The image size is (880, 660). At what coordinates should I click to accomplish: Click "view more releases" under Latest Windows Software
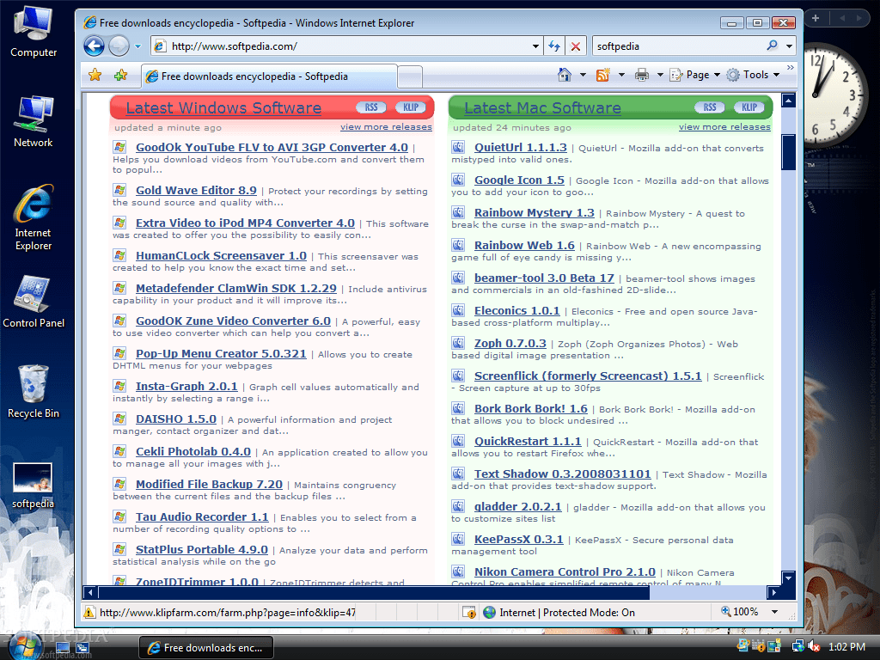pos(388,126)
